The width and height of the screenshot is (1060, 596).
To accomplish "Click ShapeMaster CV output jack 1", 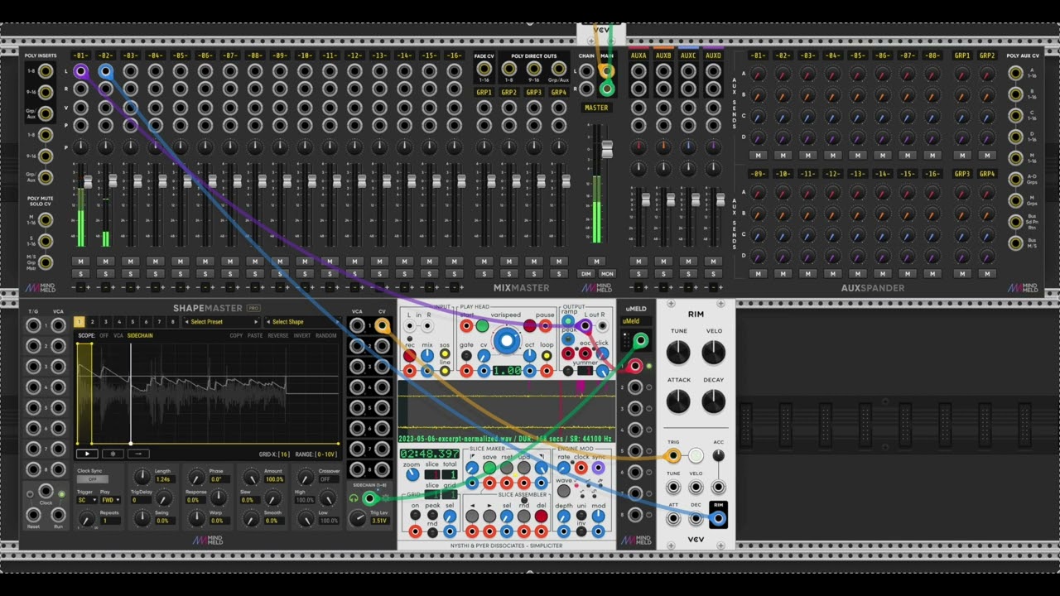I will (382, 325).
